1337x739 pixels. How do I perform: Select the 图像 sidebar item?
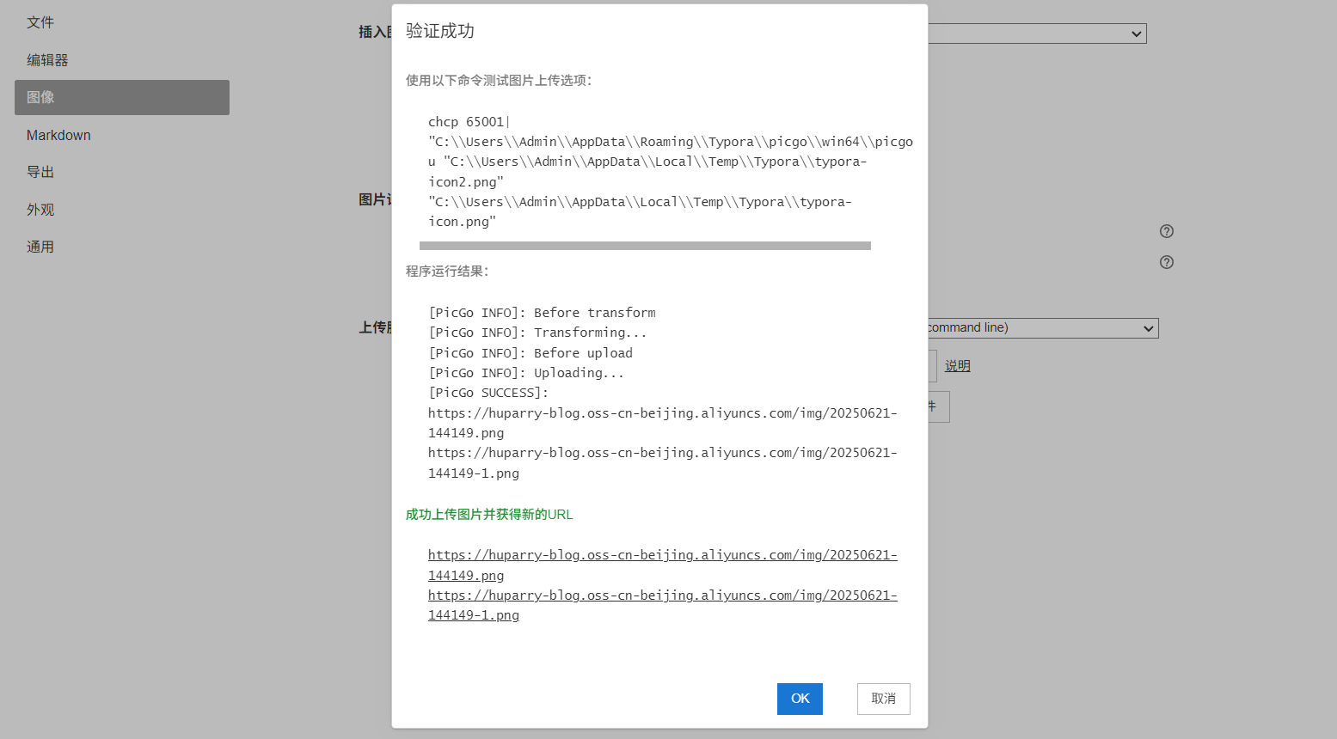(x=121, y=97)
